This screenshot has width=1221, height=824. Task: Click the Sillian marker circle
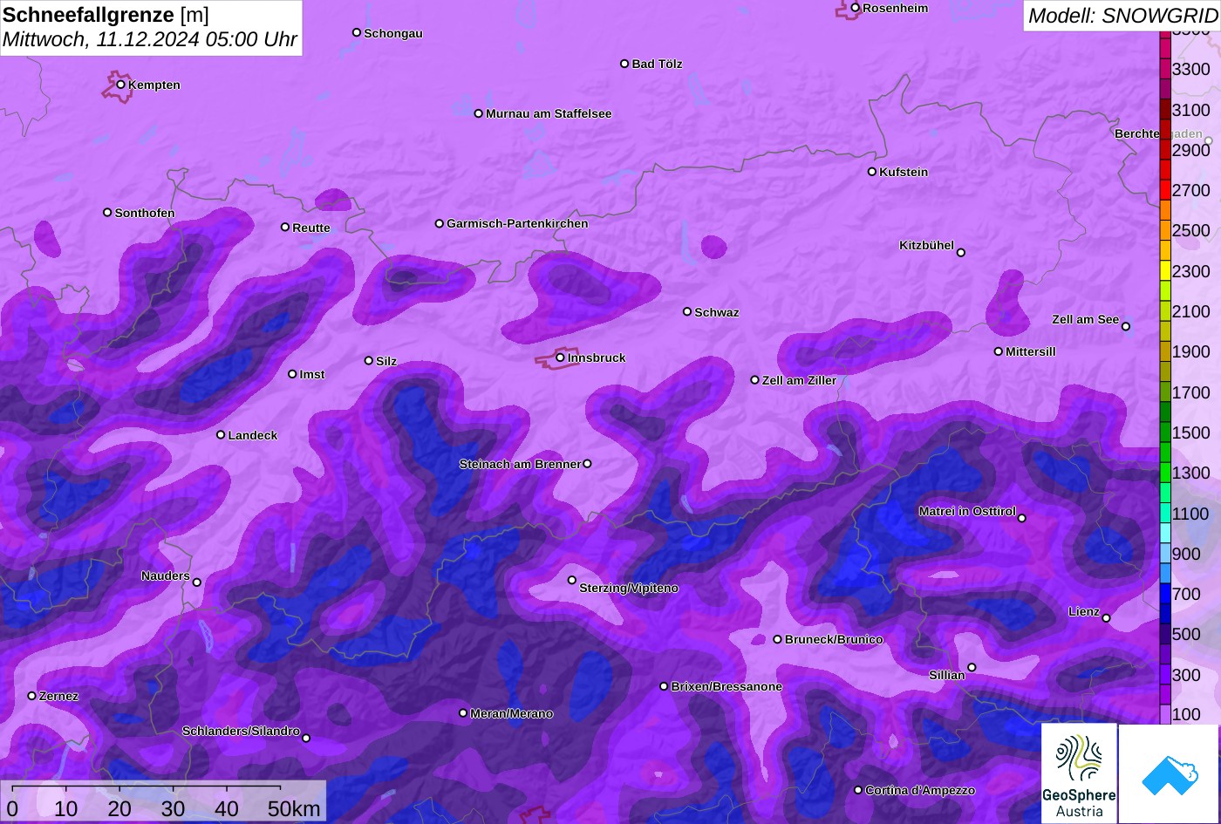[x=972, y=668]
